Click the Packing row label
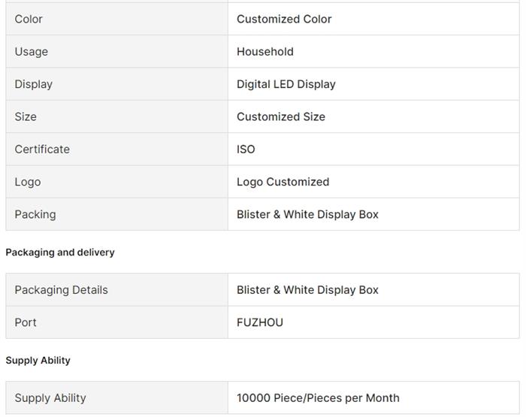This screenshot has width=526, height=417. (35, 214)
